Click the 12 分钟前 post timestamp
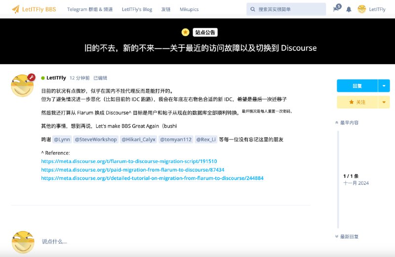Image resolution: width=395 pixels, height=257 pixels. tap(79, 78)
